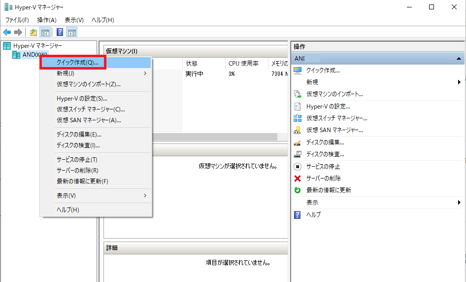
Task: Click the blue Help toolbar icon
Action: pos(60,32)
